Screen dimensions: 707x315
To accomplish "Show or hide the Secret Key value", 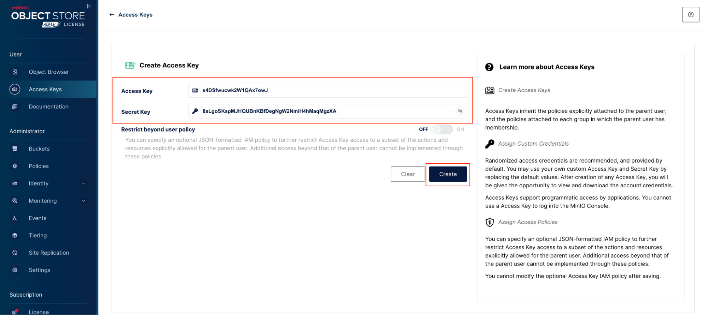I will (x=460, y=111).
